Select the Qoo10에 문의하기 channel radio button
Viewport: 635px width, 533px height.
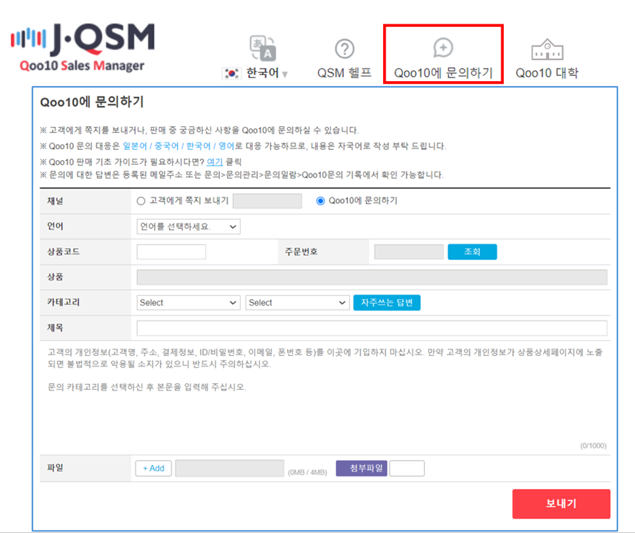click(320, 201)
